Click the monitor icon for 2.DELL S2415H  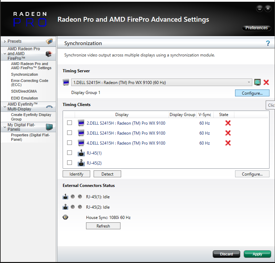[81, 123]
